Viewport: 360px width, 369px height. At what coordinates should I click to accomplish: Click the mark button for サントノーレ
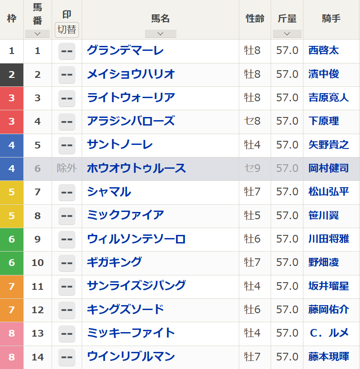point(67,145)
